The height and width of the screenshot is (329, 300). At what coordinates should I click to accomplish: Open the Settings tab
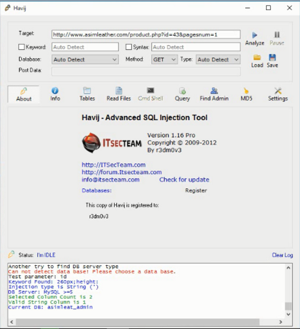click(278, 94)
